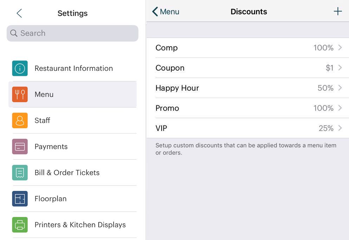Image resolution: width=349 pixels, height=240 pixels.
Task: Click the Bill & Order Tickets receipt icon
Action: (20, 173)
